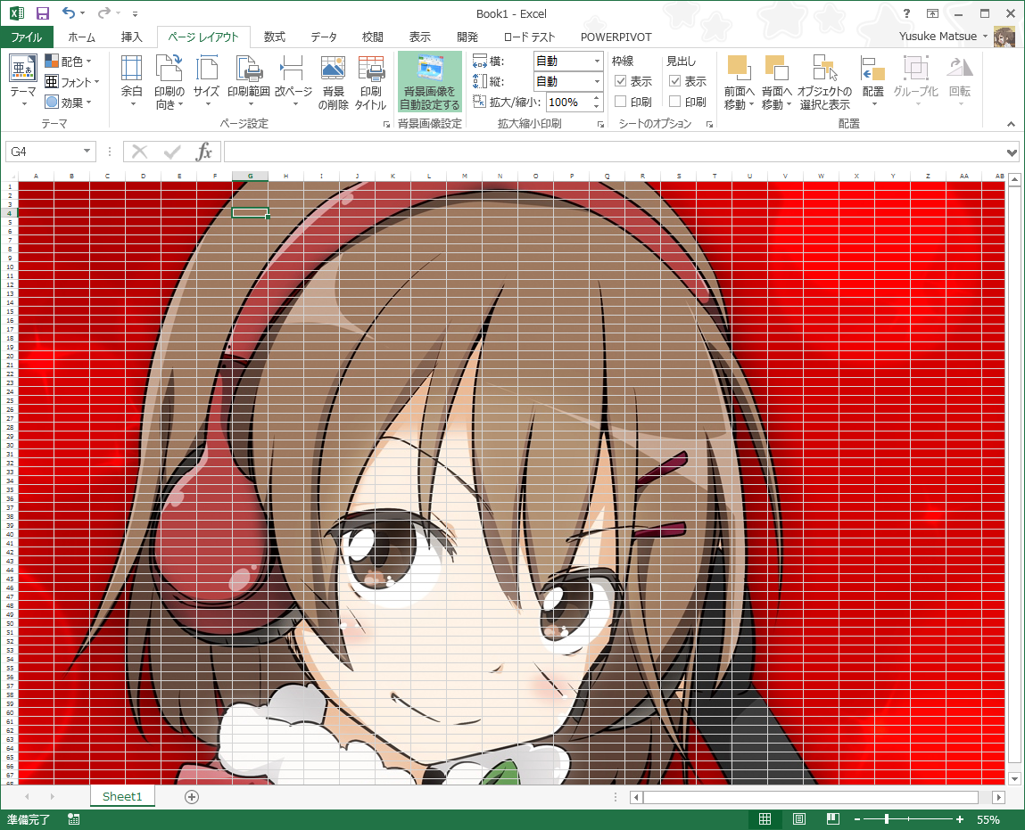Select the Sheet1 tab
Image resolution: width=1025 pixels, height=830 pixels.
click(122, 796)
